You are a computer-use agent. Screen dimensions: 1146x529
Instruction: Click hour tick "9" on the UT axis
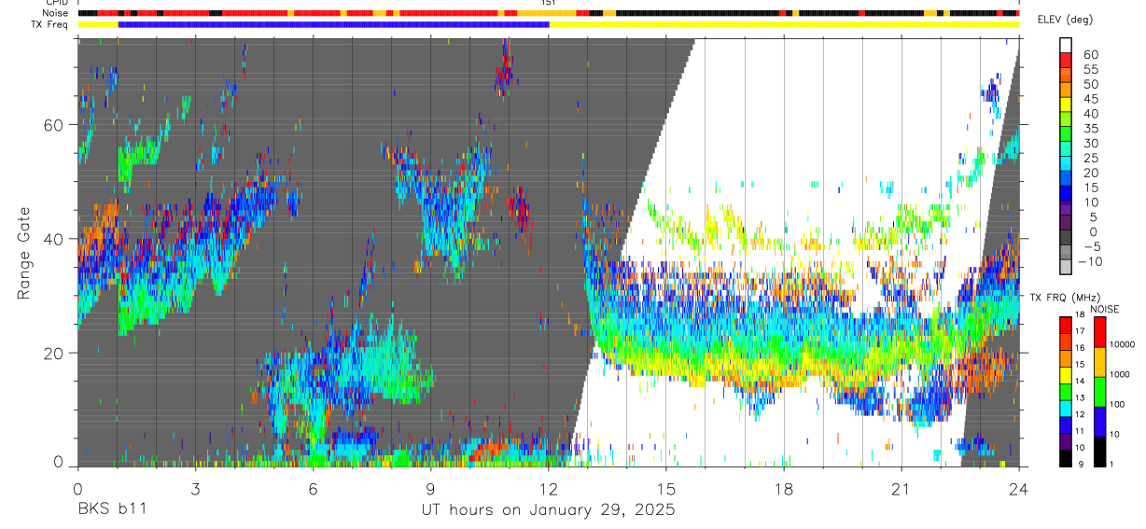430,489
